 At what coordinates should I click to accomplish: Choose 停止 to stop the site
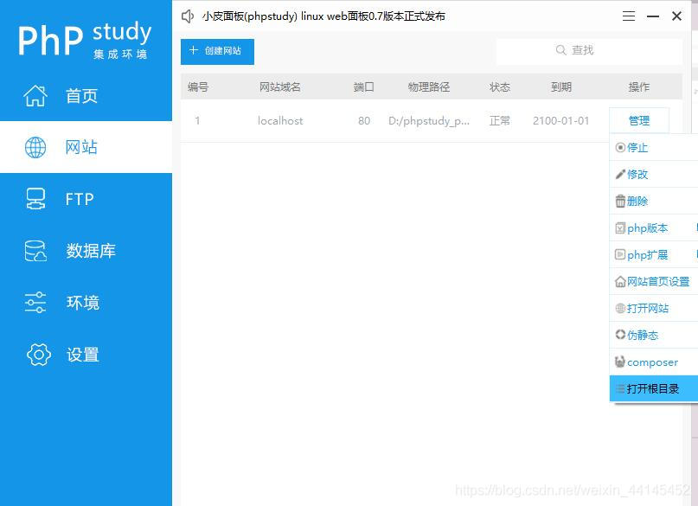(x=637, y=148)
